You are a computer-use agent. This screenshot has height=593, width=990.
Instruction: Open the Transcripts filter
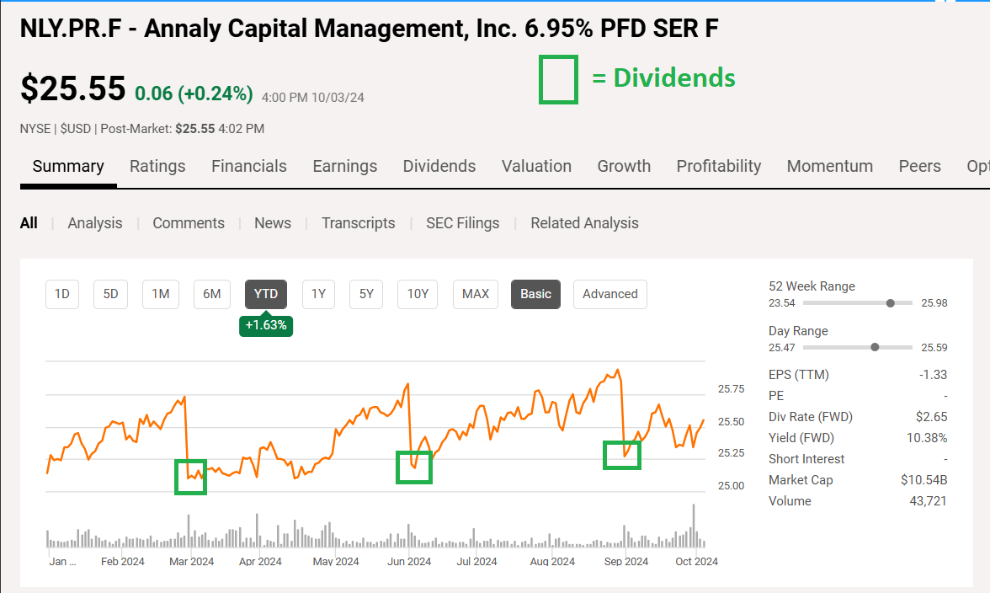358,223
